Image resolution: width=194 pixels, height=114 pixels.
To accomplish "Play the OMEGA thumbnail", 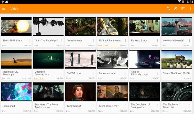I will [x=80, y=59].
